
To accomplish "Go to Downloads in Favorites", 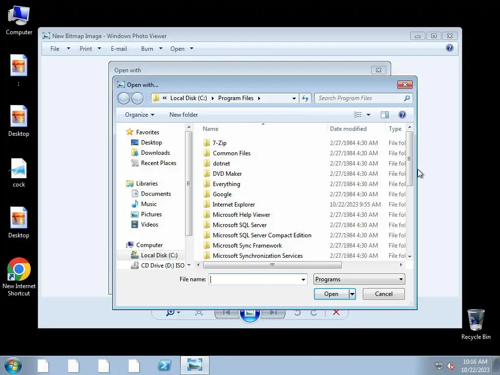I will (155, 153).
